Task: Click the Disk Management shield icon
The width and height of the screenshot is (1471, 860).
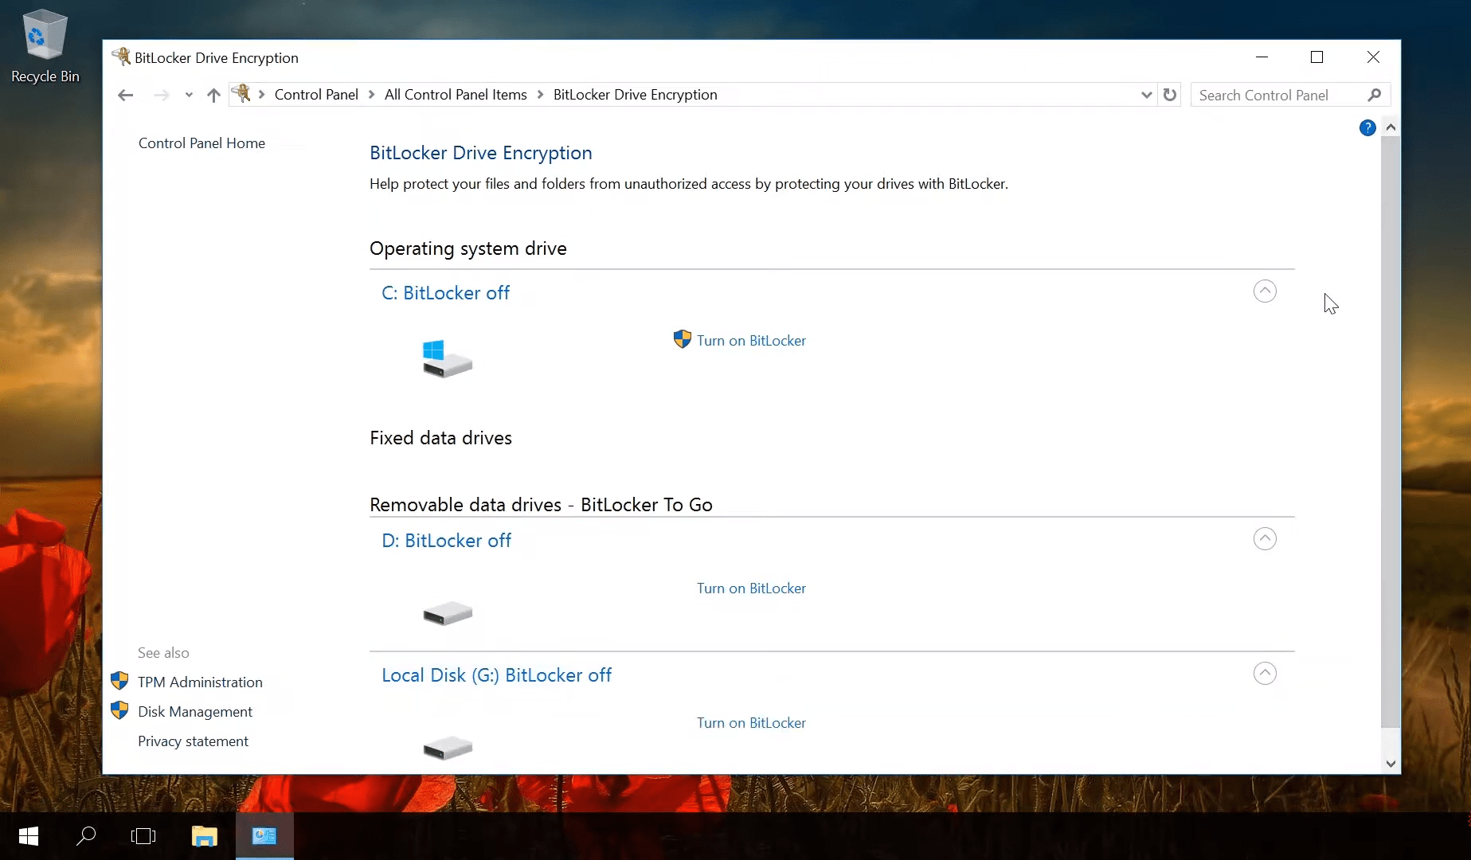Action: pos(120,710)
